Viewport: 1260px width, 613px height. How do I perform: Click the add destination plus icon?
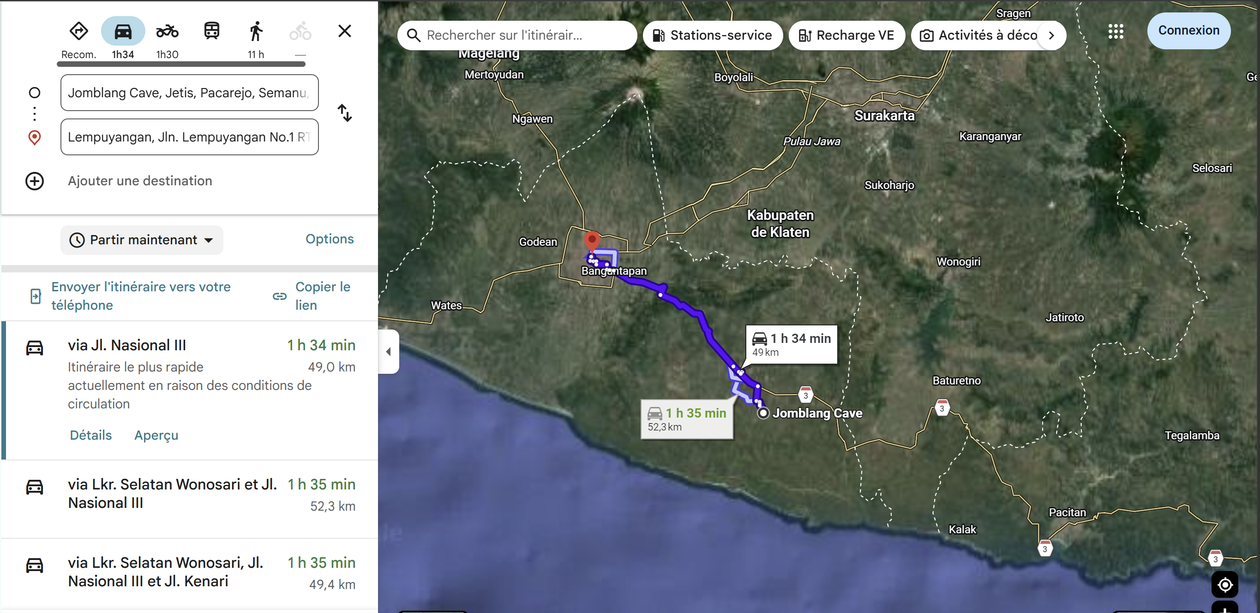tap(34, 181)
